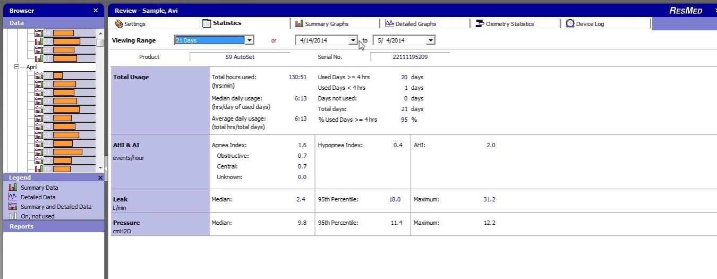The width and height of the screenshot is (717, 279).
Task: Click the day 03 summary data icon
Action: coord(39,41)
